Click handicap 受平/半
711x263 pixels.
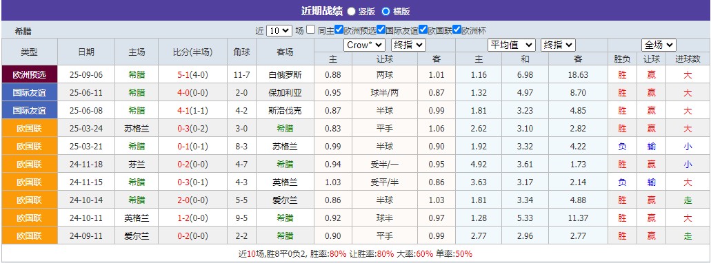(385, 182)
